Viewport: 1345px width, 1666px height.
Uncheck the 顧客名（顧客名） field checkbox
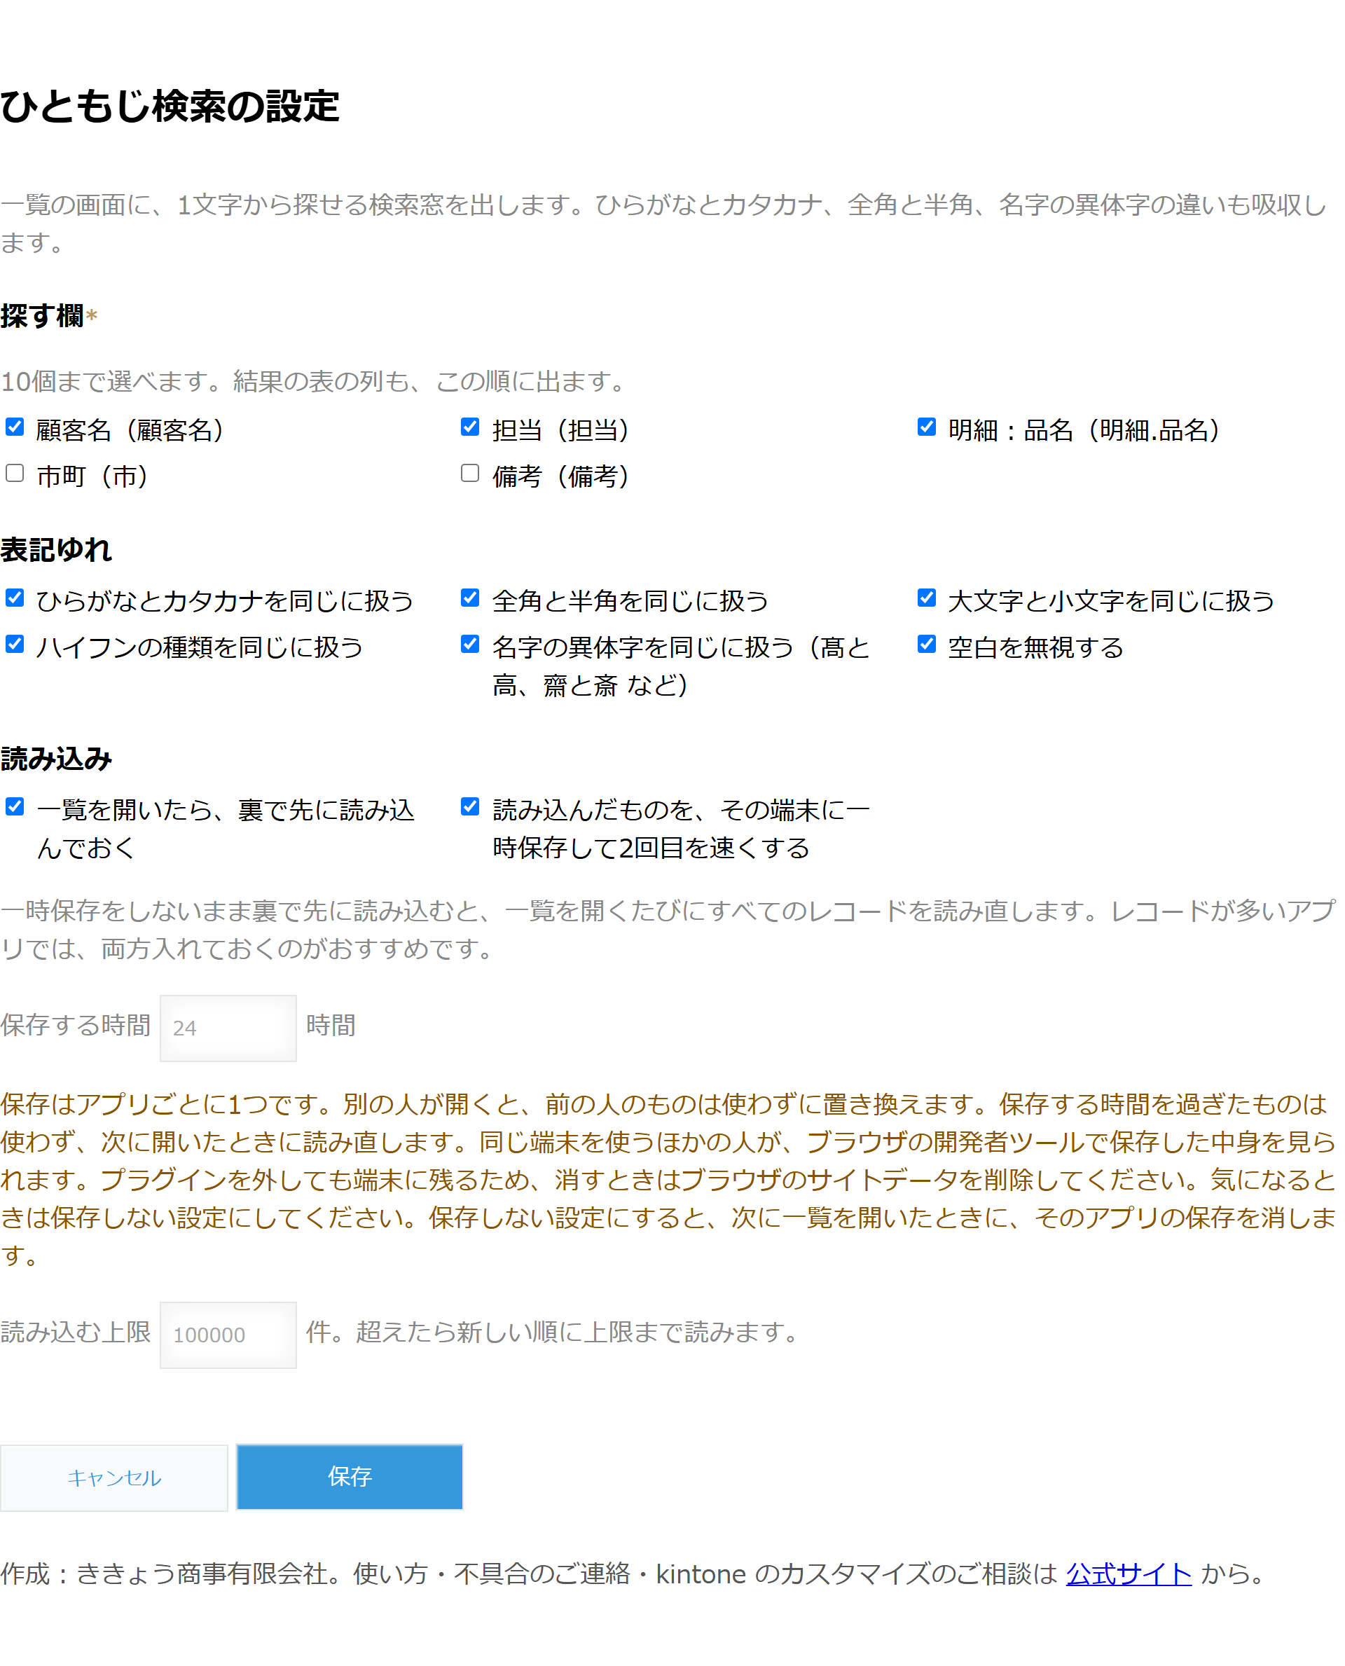(x=15, y=427)
